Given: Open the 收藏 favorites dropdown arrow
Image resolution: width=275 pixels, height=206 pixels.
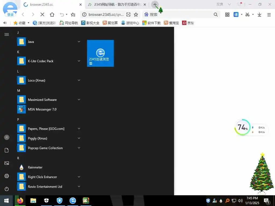Looking at the screenshot, I should 28,23.
